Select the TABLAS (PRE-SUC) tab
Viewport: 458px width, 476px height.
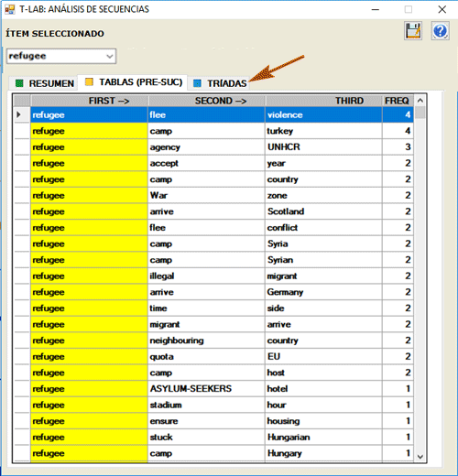pyautogui.click(x=133, y=82)
